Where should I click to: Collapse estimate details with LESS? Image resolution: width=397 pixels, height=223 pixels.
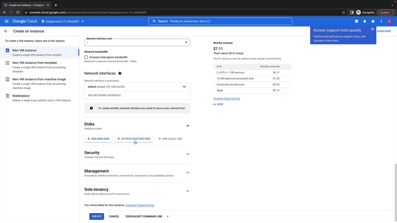point(218,104)
